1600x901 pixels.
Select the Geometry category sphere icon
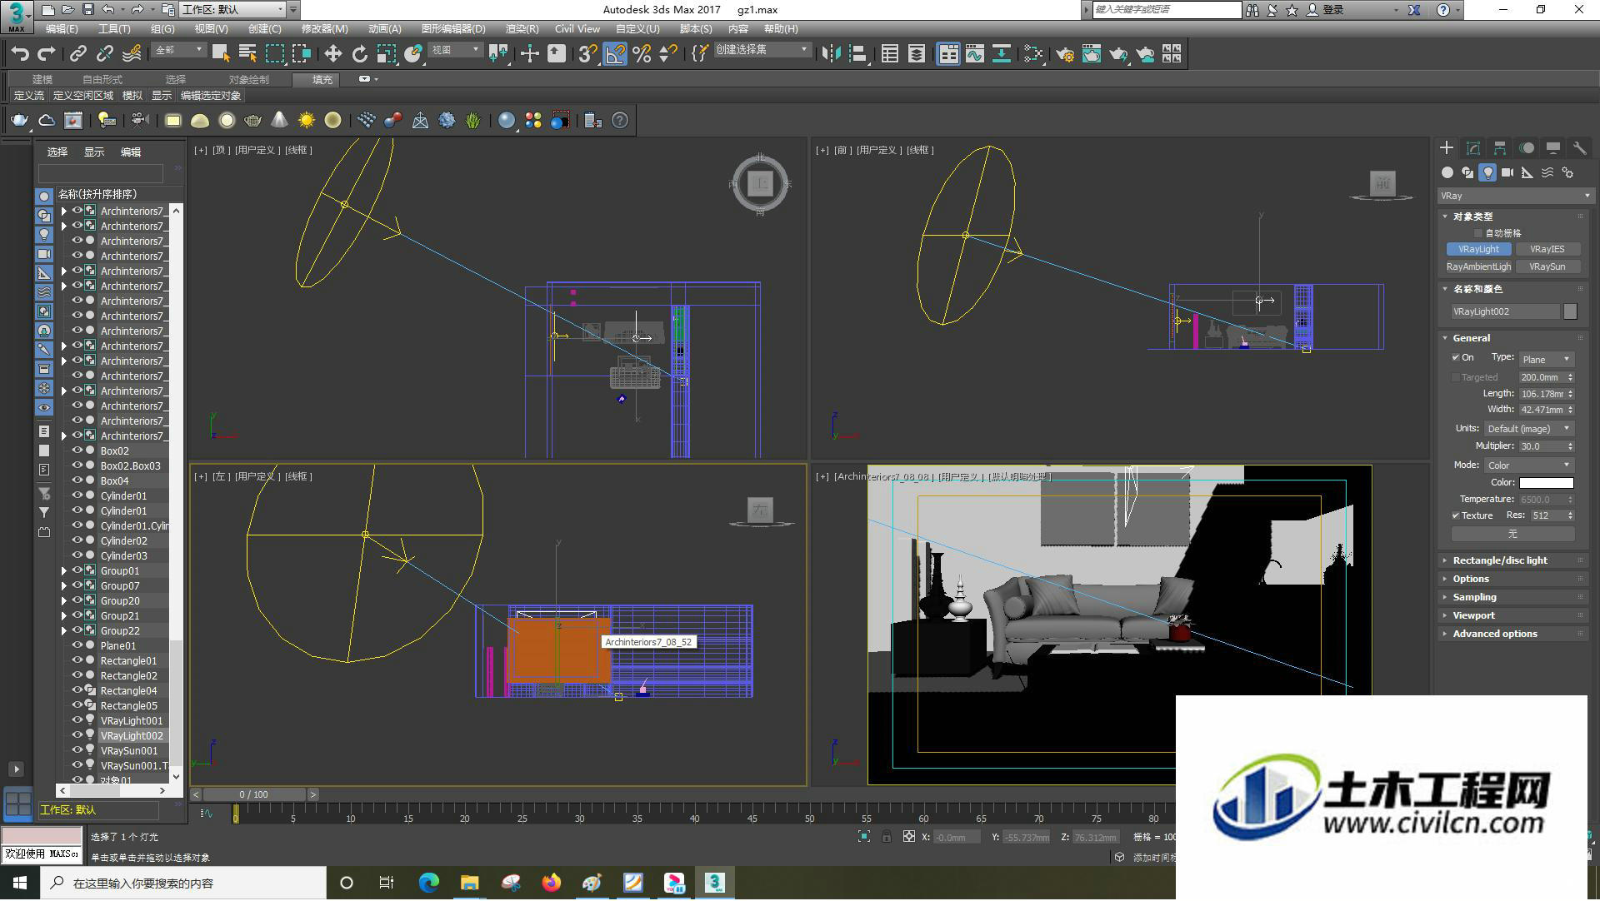[1447, 172]
